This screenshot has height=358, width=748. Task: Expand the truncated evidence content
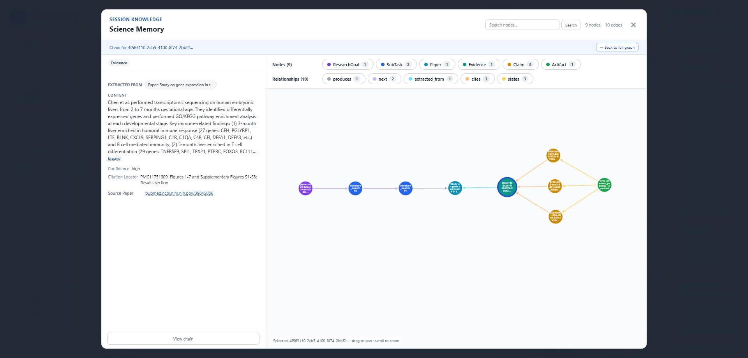[x=114, y=159]
